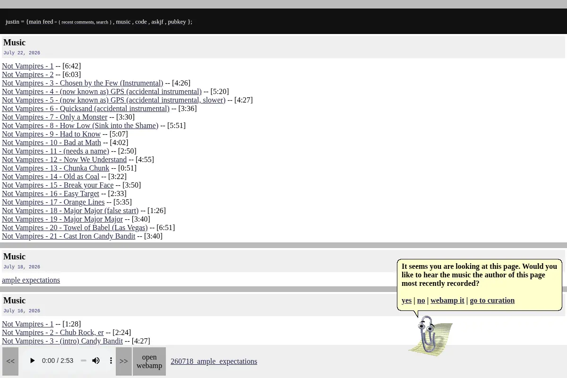Open the code section in header

(x=141, y=22)
